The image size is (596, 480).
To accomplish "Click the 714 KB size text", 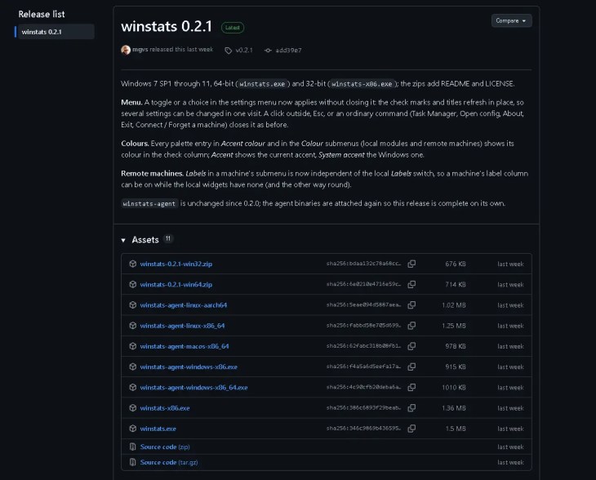I will click(x=456, y=284).
